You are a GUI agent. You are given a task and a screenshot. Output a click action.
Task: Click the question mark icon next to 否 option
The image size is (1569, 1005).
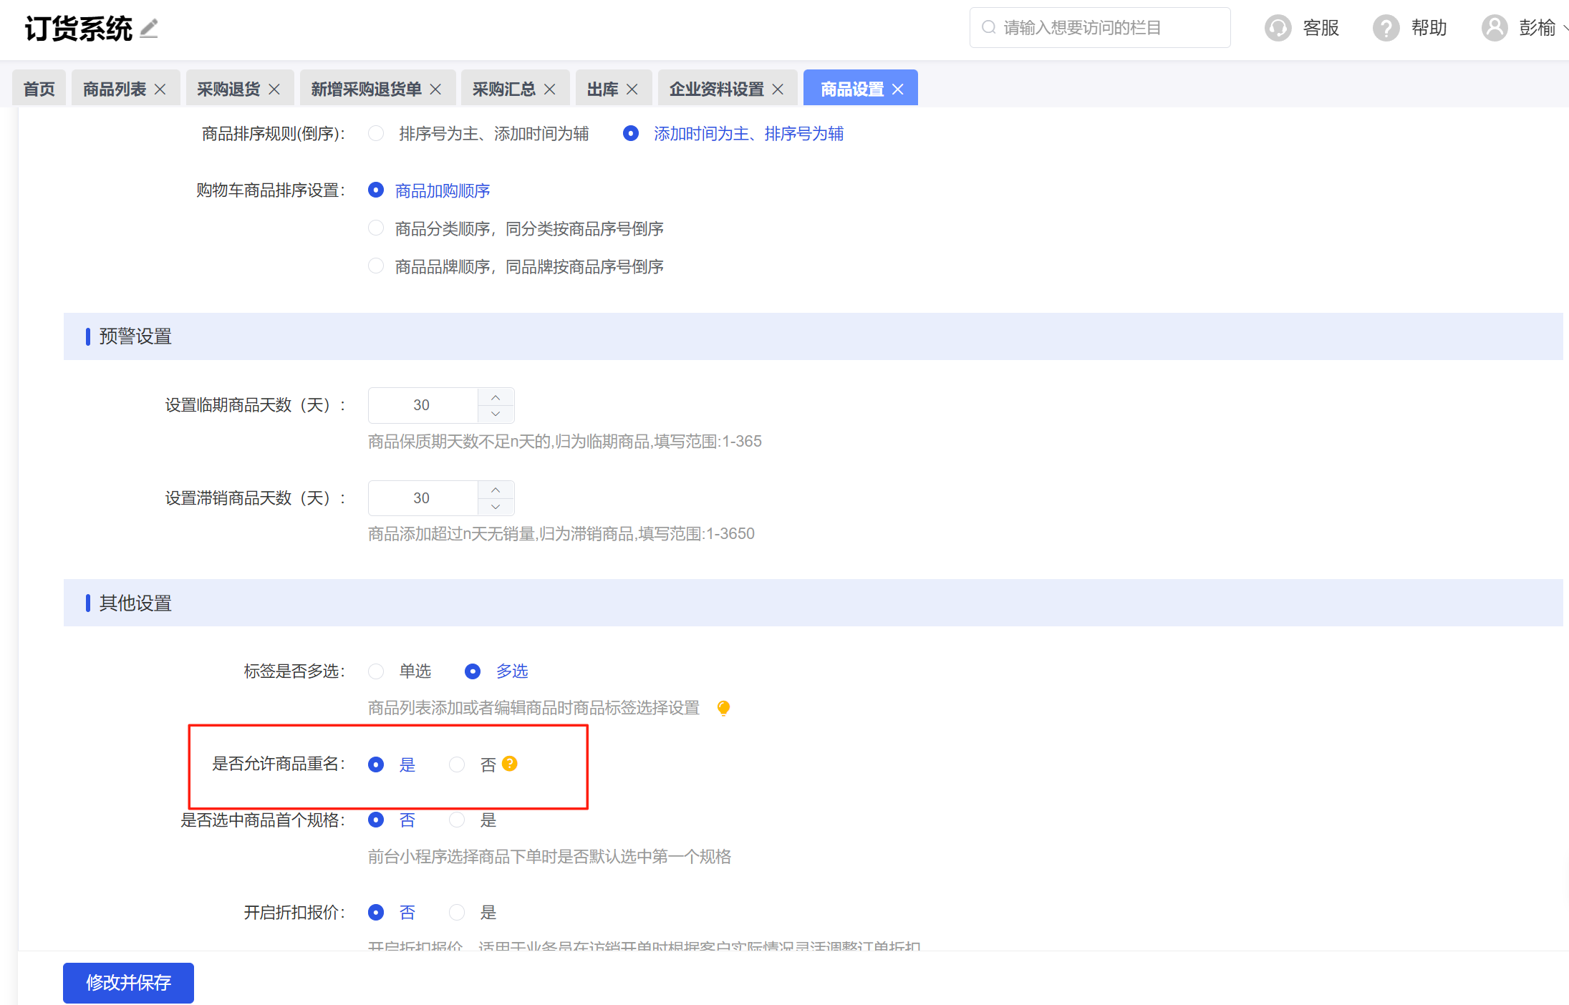click(x=510, y=764)
